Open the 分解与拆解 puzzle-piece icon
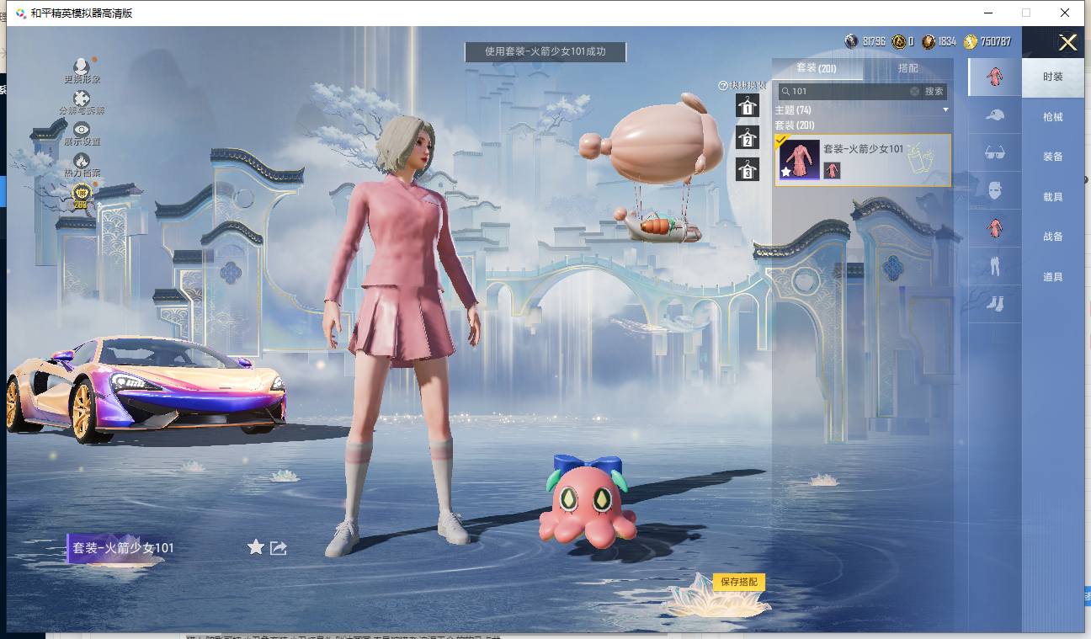The width and height of the screenshot is (1091, 639). (82, 99)
